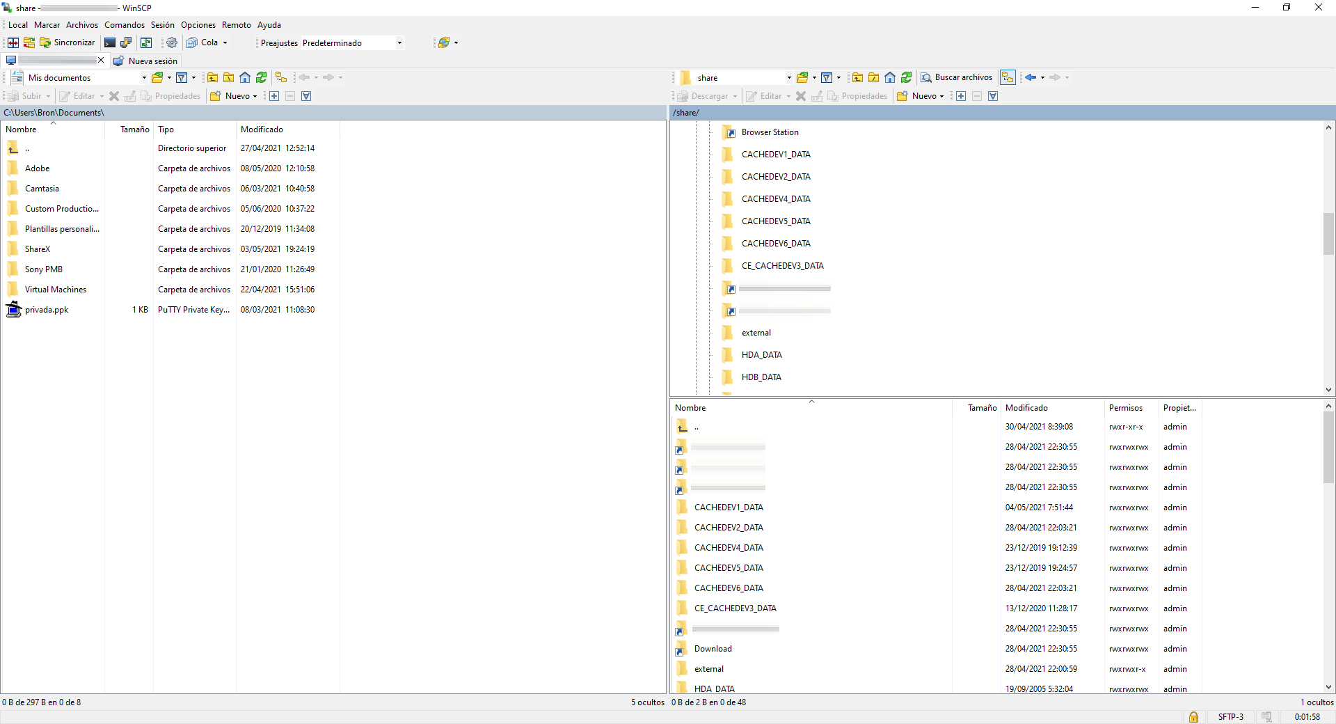Sort local files by Tipo column
This screenshot has width=1336, height=724.
pyautogui.click(x=195, y=129)
